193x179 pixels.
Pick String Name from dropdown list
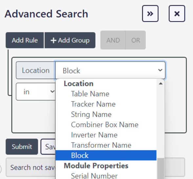click(91, 115)
